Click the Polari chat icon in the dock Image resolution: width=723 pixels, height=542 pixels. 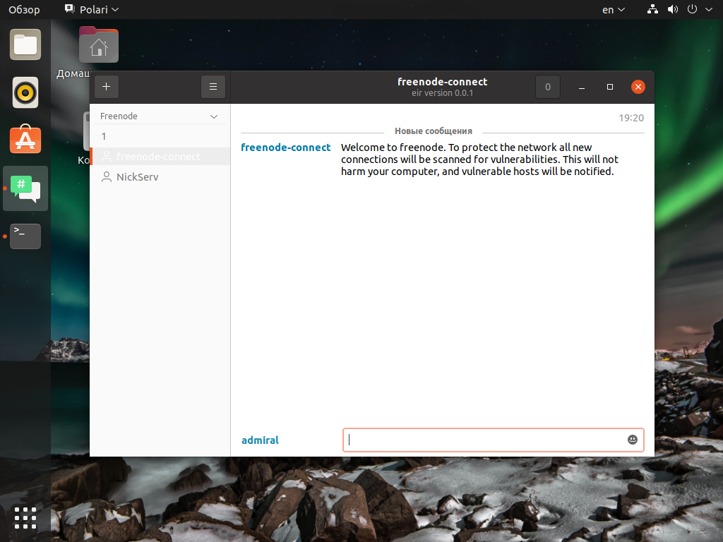[x=25, y=188]
